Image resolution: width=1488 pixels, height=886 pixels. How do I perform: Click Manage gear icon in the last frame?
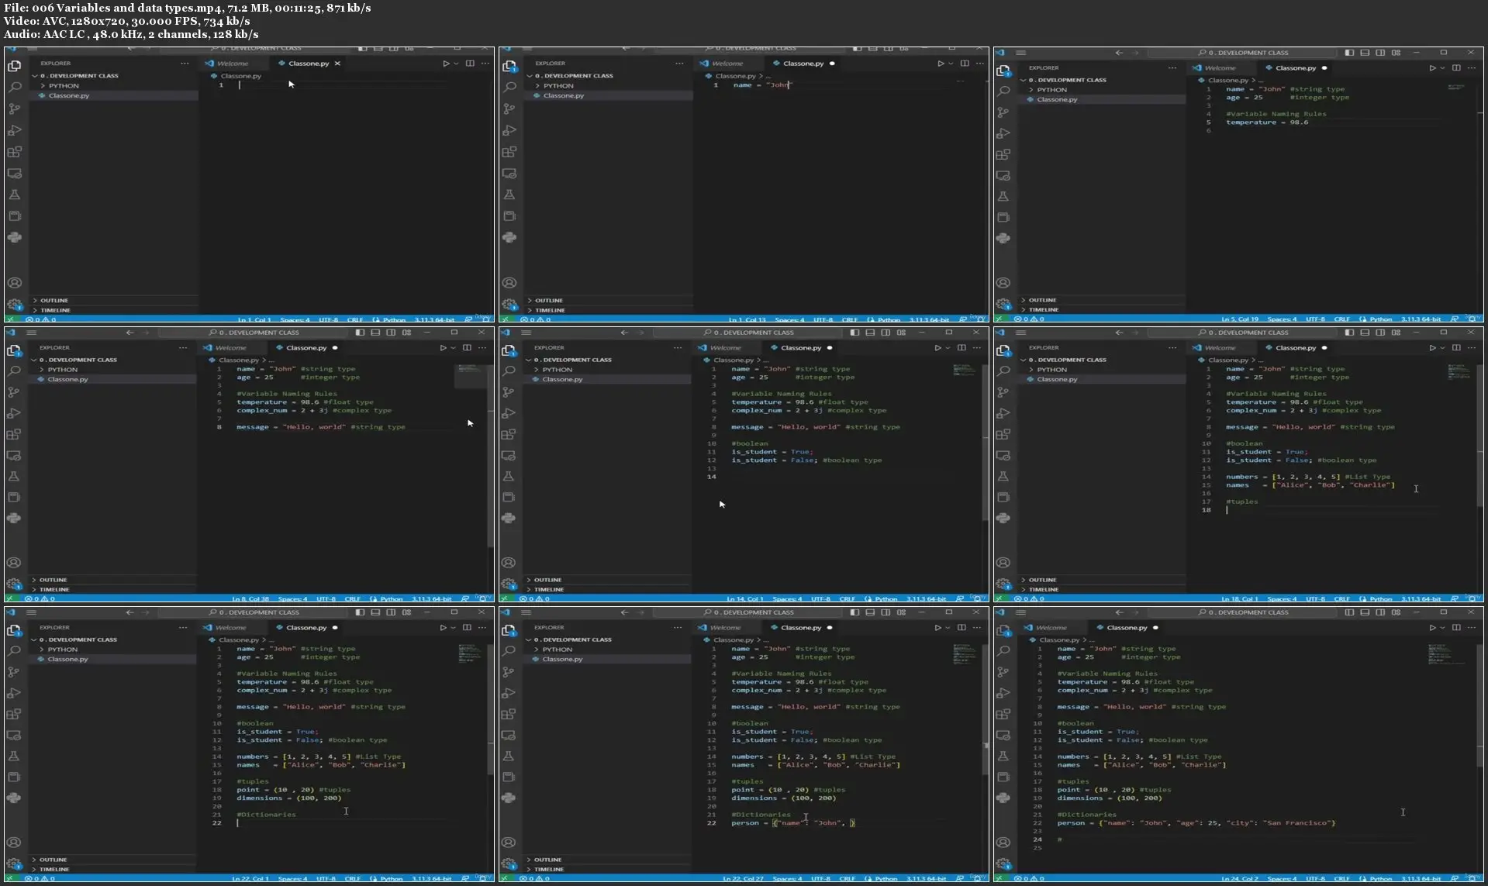(1003, 864)
